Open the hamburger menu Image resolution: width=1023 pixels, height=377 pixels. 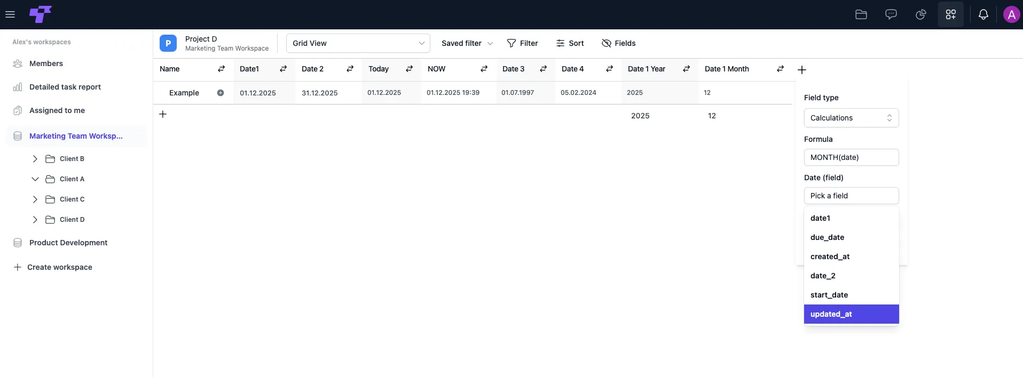point(10,14)
